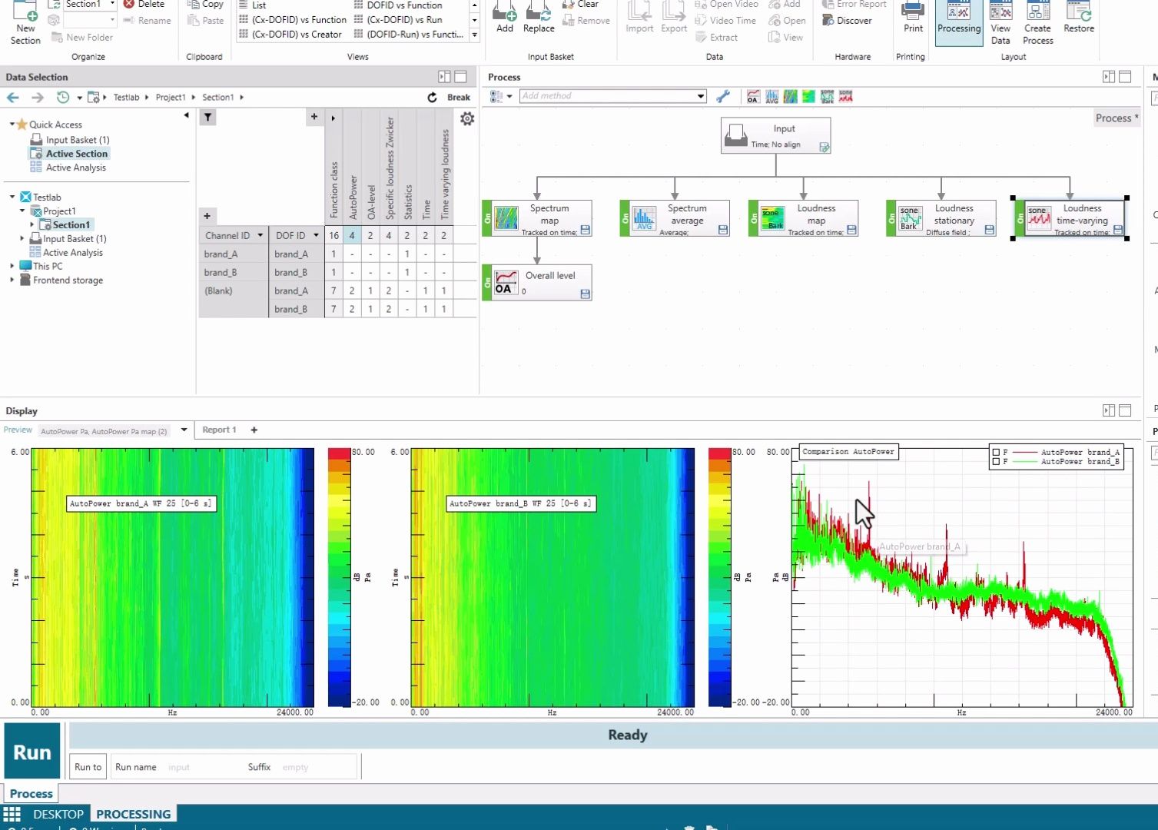Click the brand_B AutoPower map color scale

719,577
